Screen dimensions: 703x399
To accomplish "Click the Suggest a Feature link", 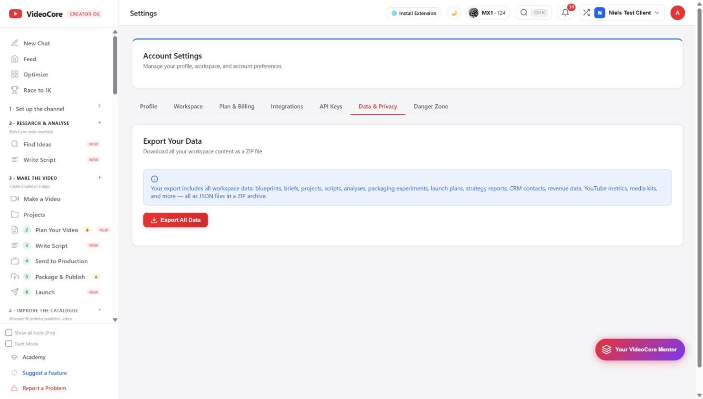I will [44, 373].
